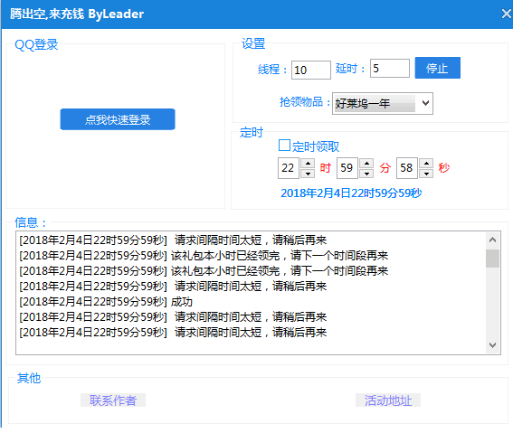The image size is (513, 433).
Task: Select the 成功 log entry line
Action: coord(106,302)
